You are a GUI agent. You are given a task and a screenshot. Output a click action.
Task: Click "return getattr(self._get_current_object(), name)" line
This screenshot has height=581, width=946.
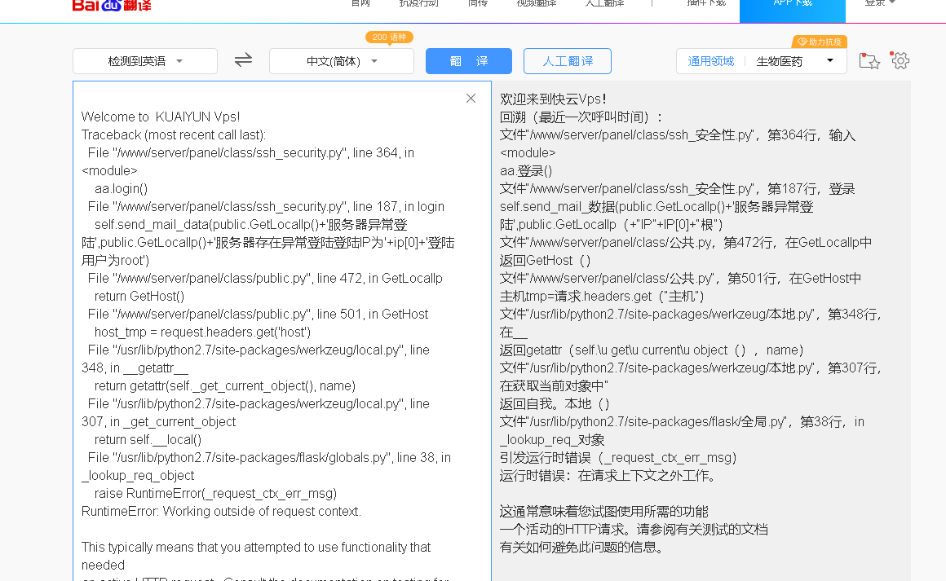point(225,385)
